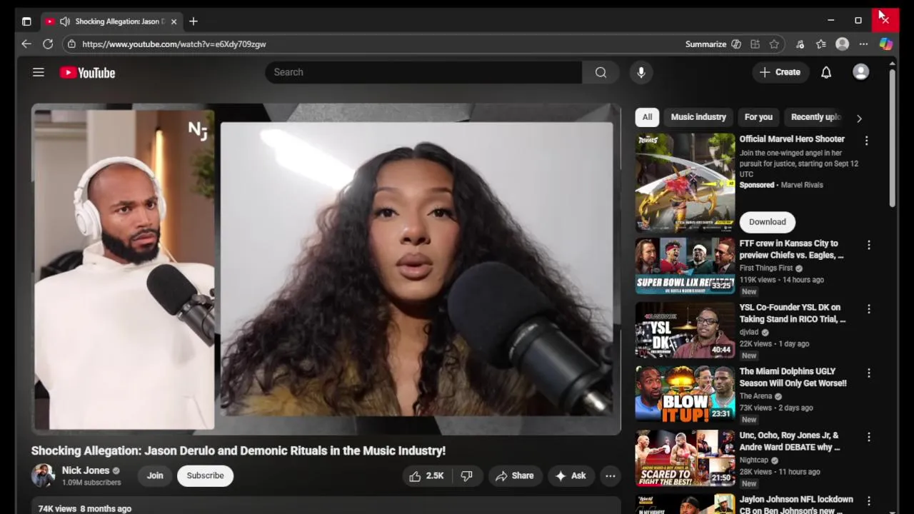Click '74K views 8 months ago' text
This screenshot has width=914, height=514.
tap(85, 508)
